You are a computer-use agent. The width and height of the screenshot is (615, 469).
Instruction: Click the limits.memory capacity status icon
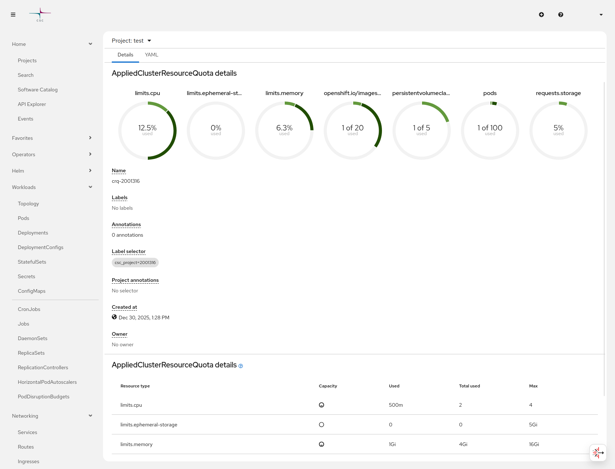point(322,444)
